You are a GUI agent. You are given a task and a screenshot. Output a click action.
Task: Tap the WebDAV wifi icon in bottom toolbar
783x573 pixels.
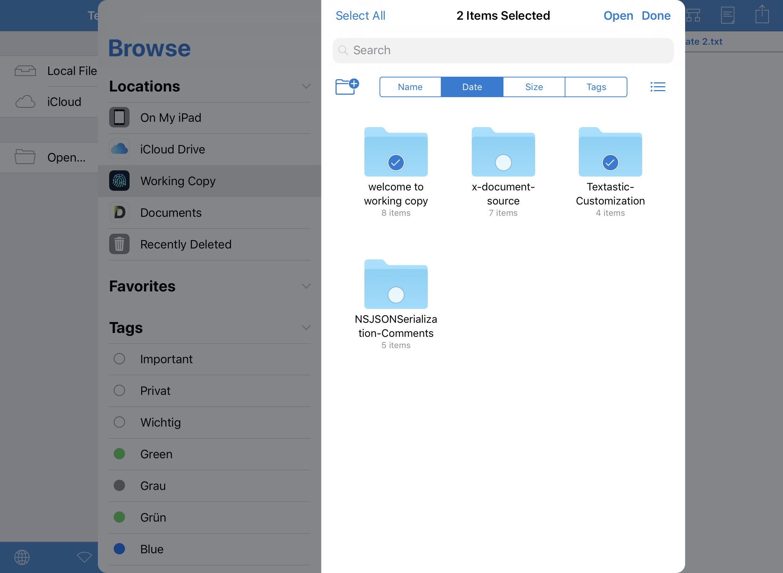coord(84,557)
